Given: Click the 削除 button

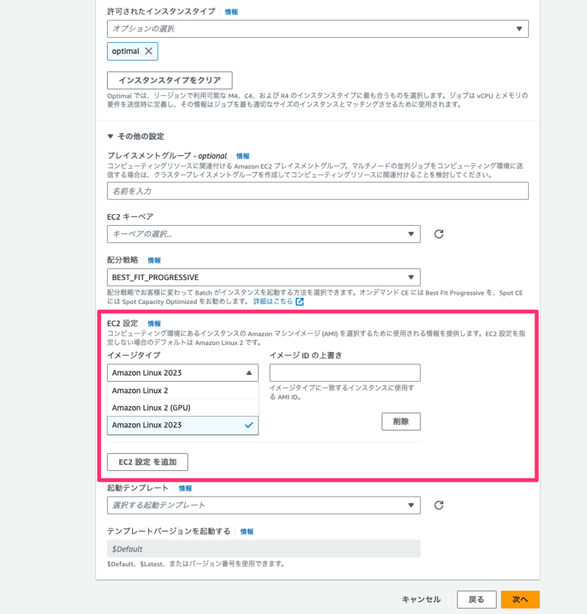Looking at the screenshot, I should (x=401, y=421).
